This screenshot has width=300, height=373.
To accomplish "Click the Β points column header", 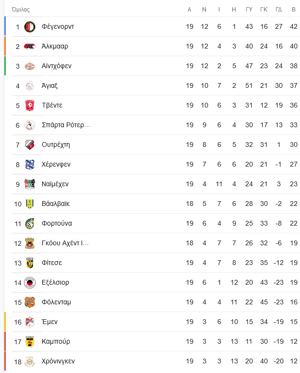I will (x=294, y=10).
